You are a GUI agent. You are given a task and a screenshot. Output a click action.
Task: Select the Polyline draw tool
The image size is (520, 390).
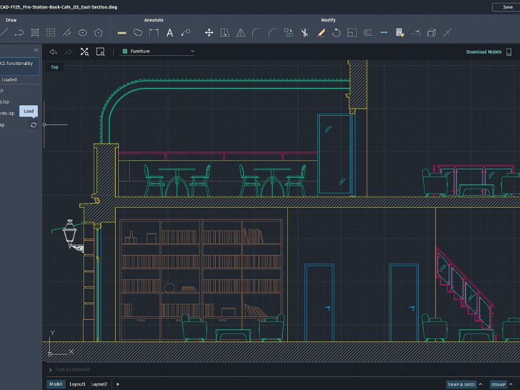point(19,32)
